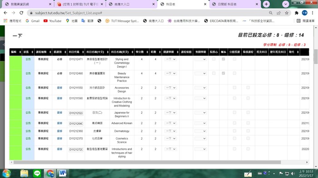The width and height of the screenshot is (318, 178).
Task: Toggle the last checkbox in Accessories Design row
Action: [248, 88]
